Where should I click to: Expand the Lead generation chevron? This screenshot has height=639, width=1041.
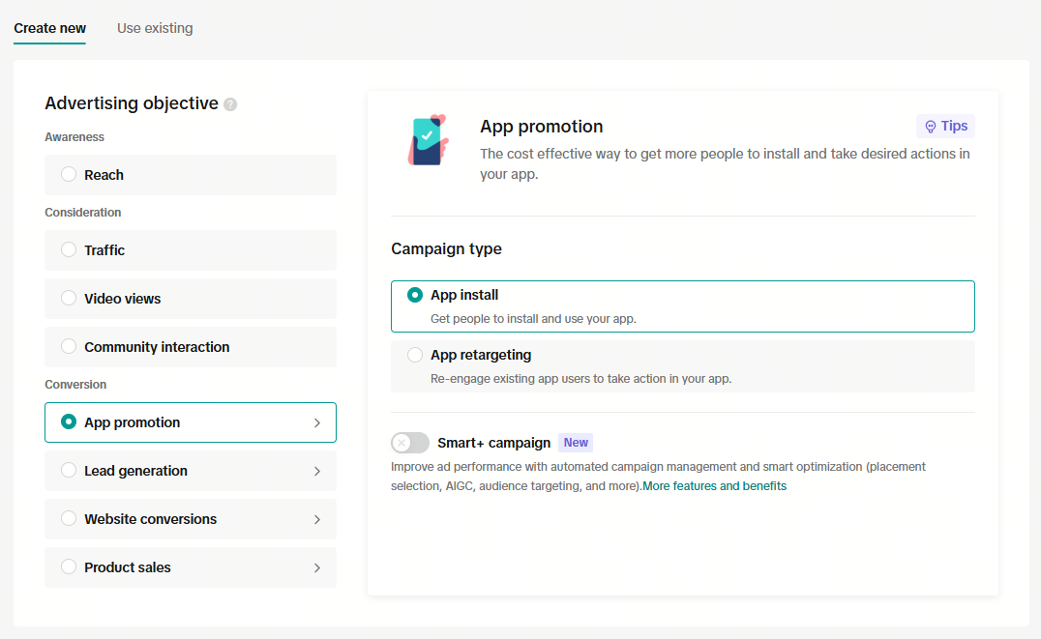click(317, 471)
